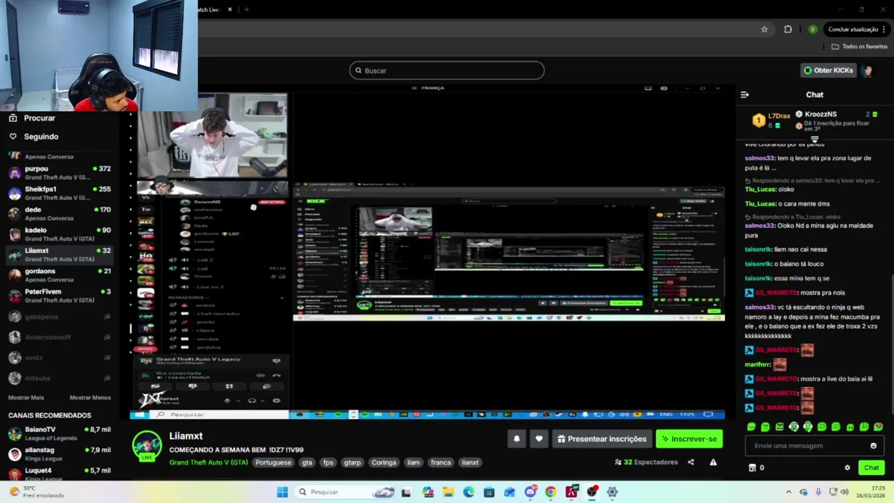Open Obter KICKs button
Image resolution: width=894 pixels, height=503 pixels.
click(828, 71)
